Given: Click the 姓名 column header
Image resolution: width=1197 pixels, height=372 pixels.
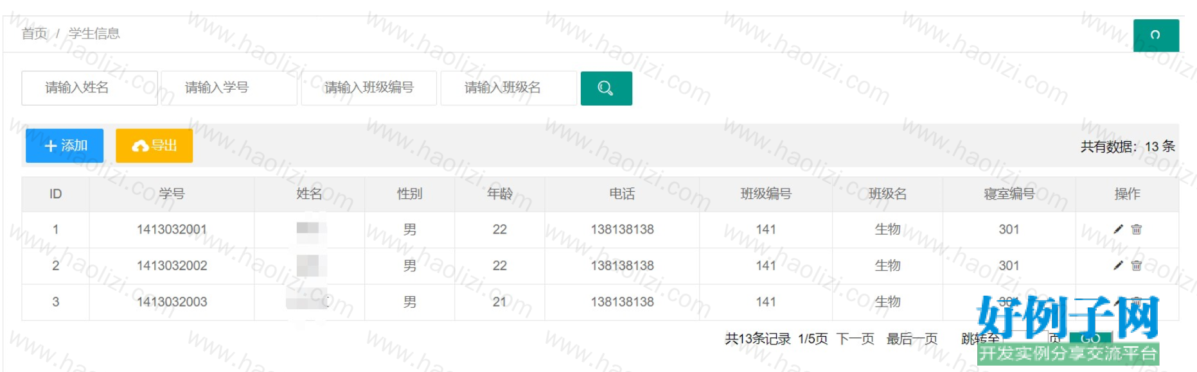Looking at the screenshot, I should pos(309,194).
